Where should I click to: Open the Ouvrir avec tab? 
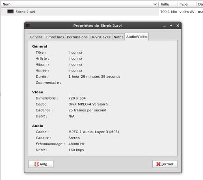coord(100,37)
